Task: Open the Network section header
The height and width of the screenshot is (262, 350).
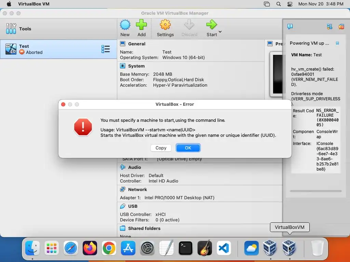Action: click(x=137, y=190)
